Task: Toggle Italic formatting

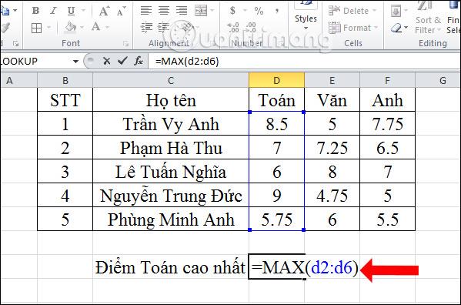Action: (53, 11)
